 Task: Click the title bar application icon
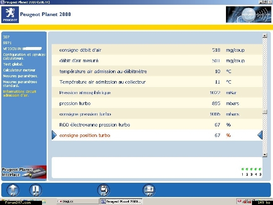click(2, 2)
